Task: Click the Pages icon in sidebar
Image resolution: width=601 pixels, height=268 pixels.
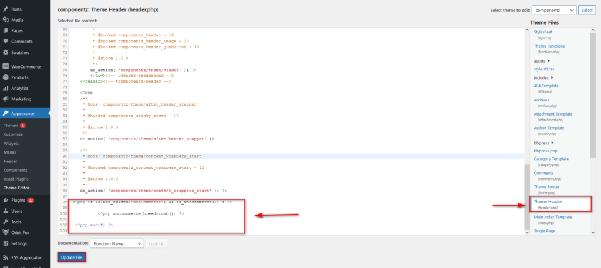Action: click(x=5, y=30)
